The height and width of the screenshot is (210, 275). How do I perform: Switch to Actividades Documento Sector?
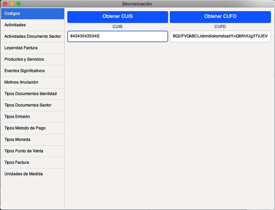click(x=32, y=36)
